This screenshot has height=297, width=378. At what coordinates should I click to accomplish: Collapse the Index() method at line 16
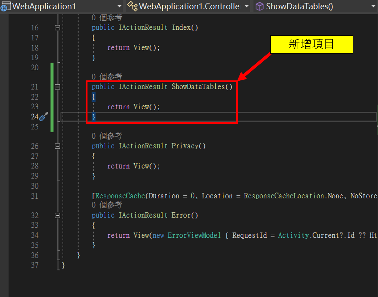tap(57, 28)
